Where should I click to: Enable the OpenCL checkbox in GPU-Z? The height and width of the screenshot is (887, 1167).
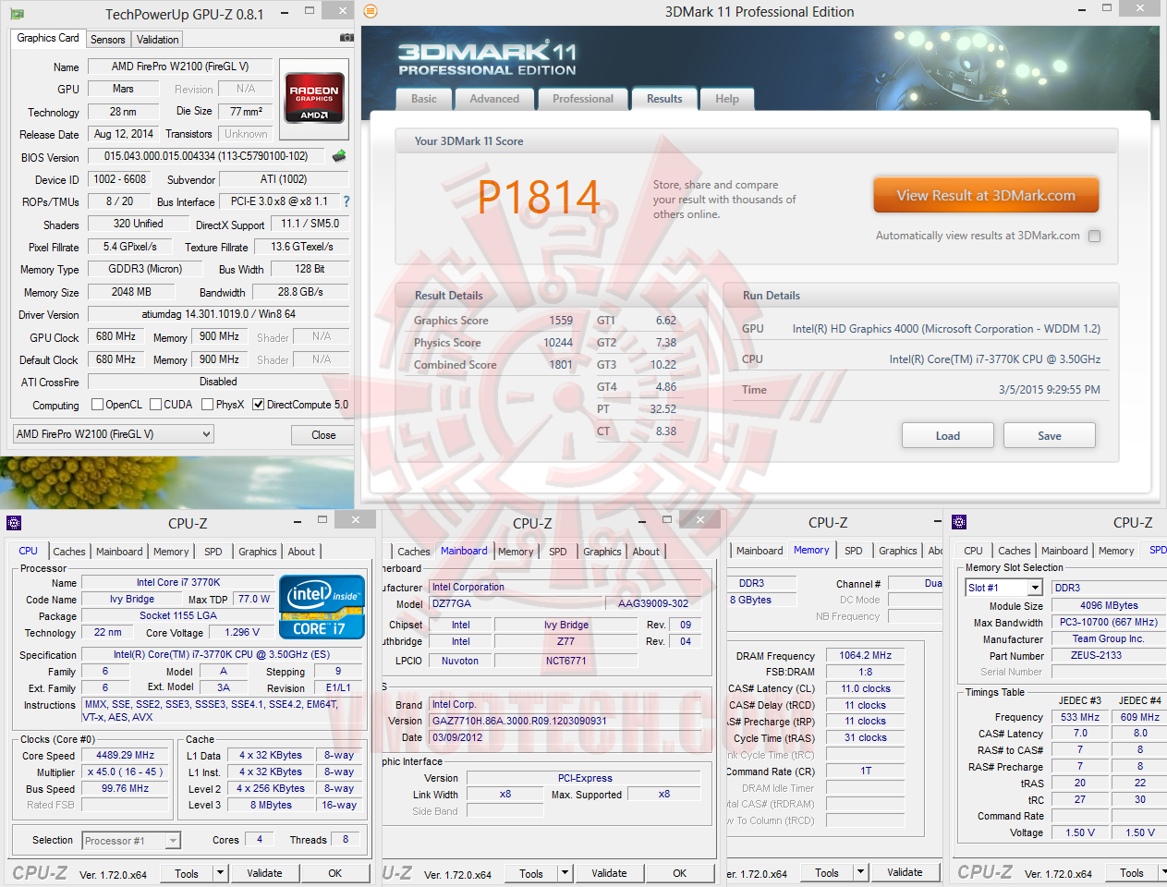97,404
